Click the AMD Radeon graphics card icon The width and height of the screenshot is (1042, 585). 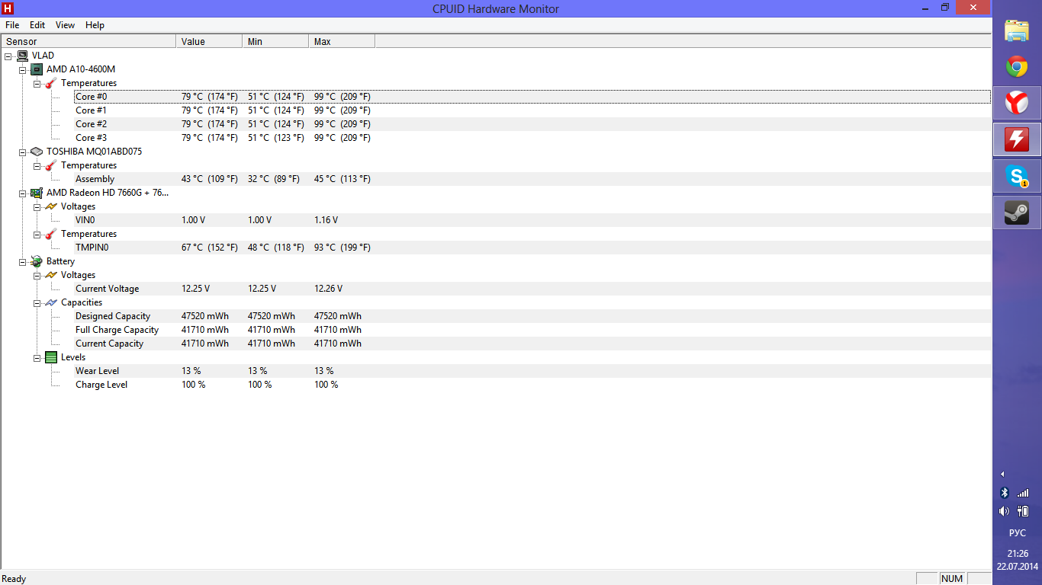pyautogui.click(x=37, y=193)
